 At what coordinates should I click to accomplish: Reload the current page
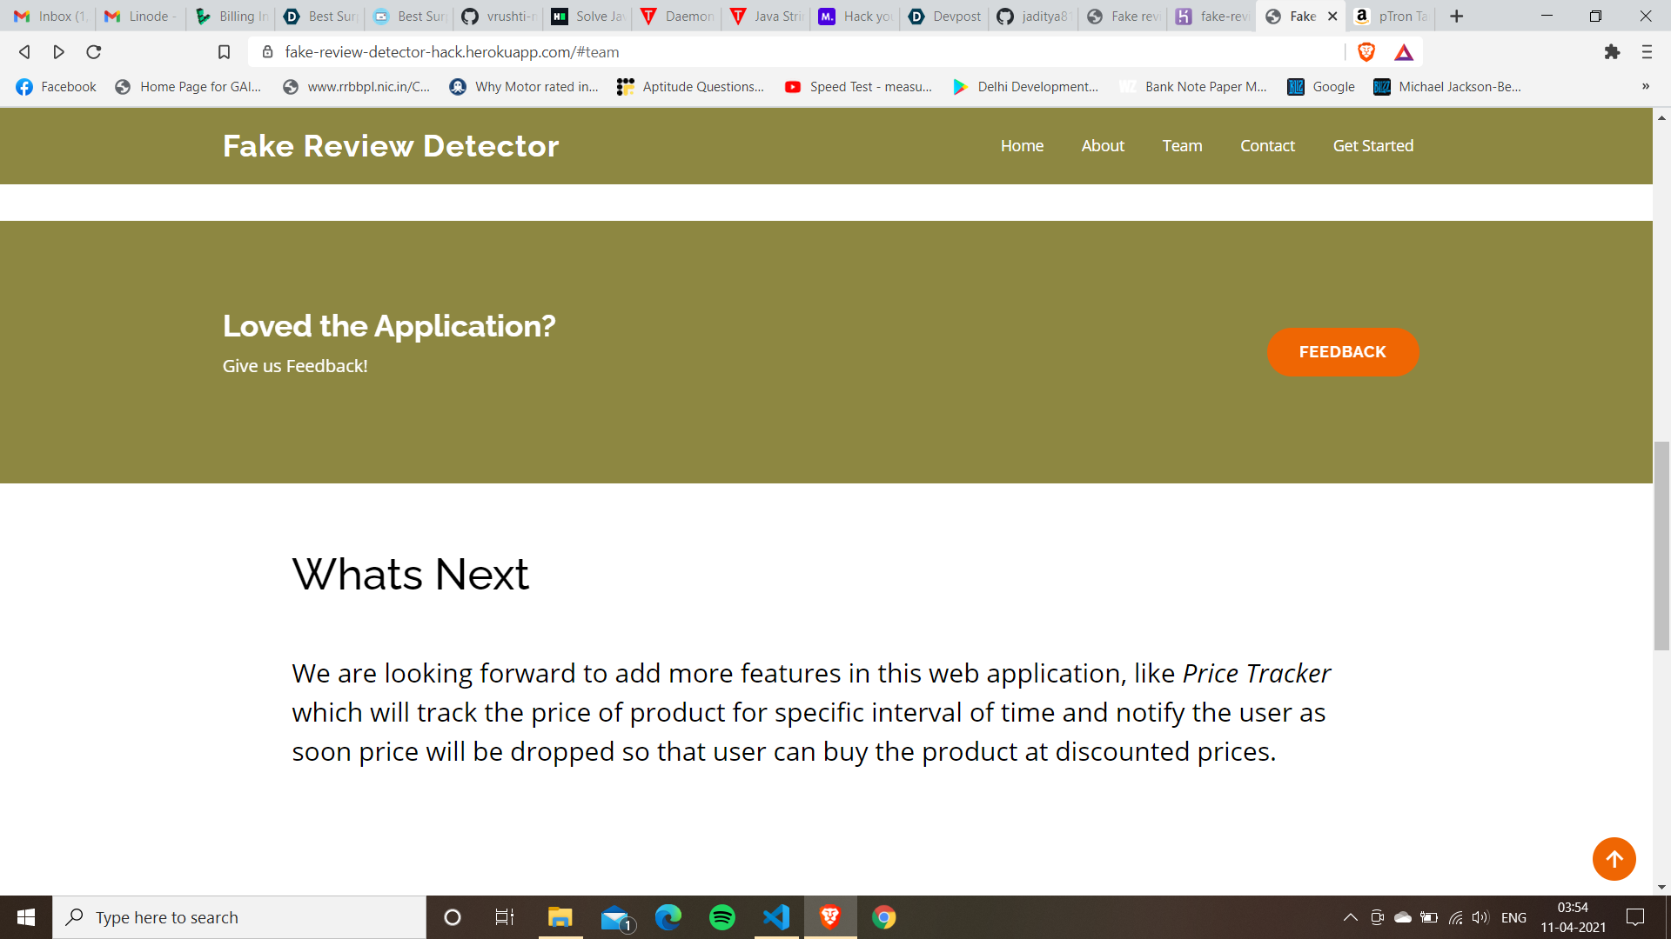[x=94, y=52]
